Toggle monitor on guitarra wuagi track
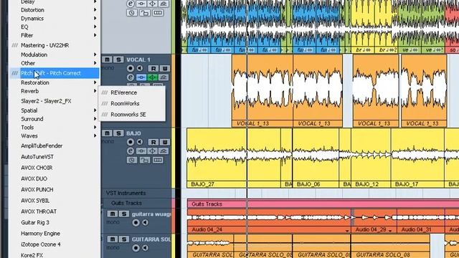Viewport: 459px width, 258px height. coord(145,223)
